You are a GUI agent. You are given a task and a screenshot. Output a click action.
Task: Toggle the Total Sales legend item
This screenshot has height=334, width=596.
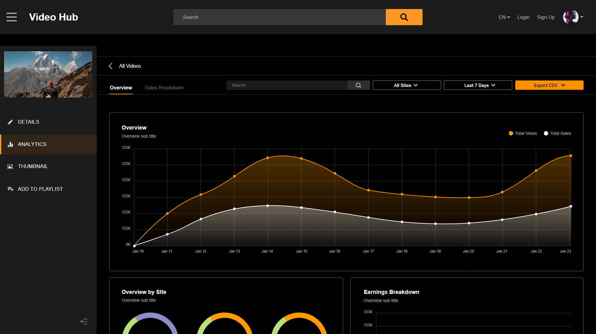[x=558, y=133]
